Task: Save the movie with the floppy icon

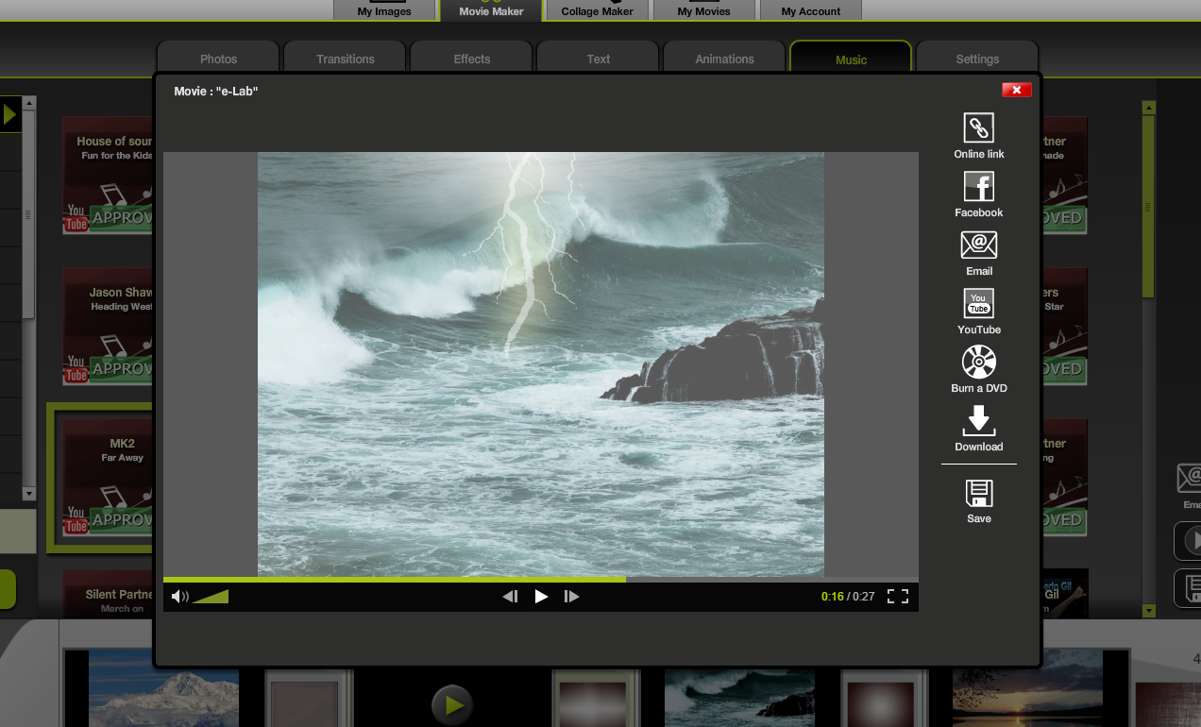Action: click(x=978, y=494)
